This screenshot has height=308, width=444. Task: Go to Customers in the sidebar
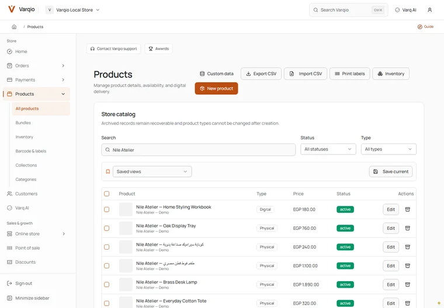coord(26,194)
